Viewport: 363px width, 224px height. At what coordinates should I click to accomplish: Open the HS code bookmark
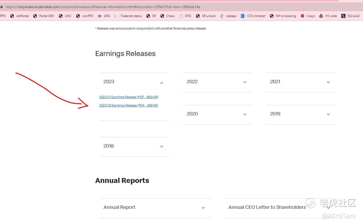[328, 16]
